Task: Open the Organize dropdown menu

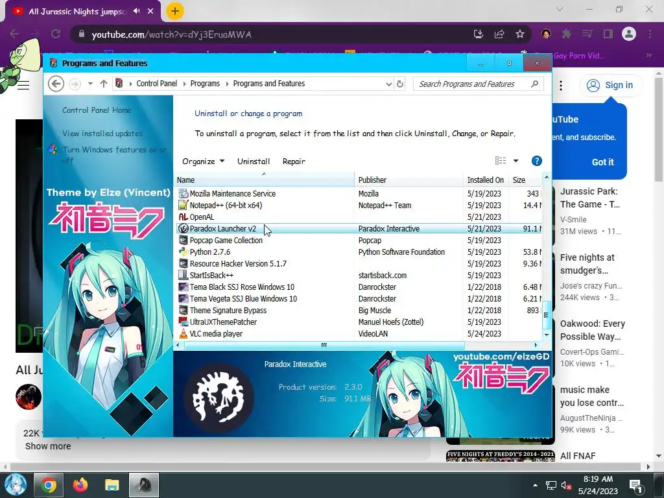Action: pos(203,161)
